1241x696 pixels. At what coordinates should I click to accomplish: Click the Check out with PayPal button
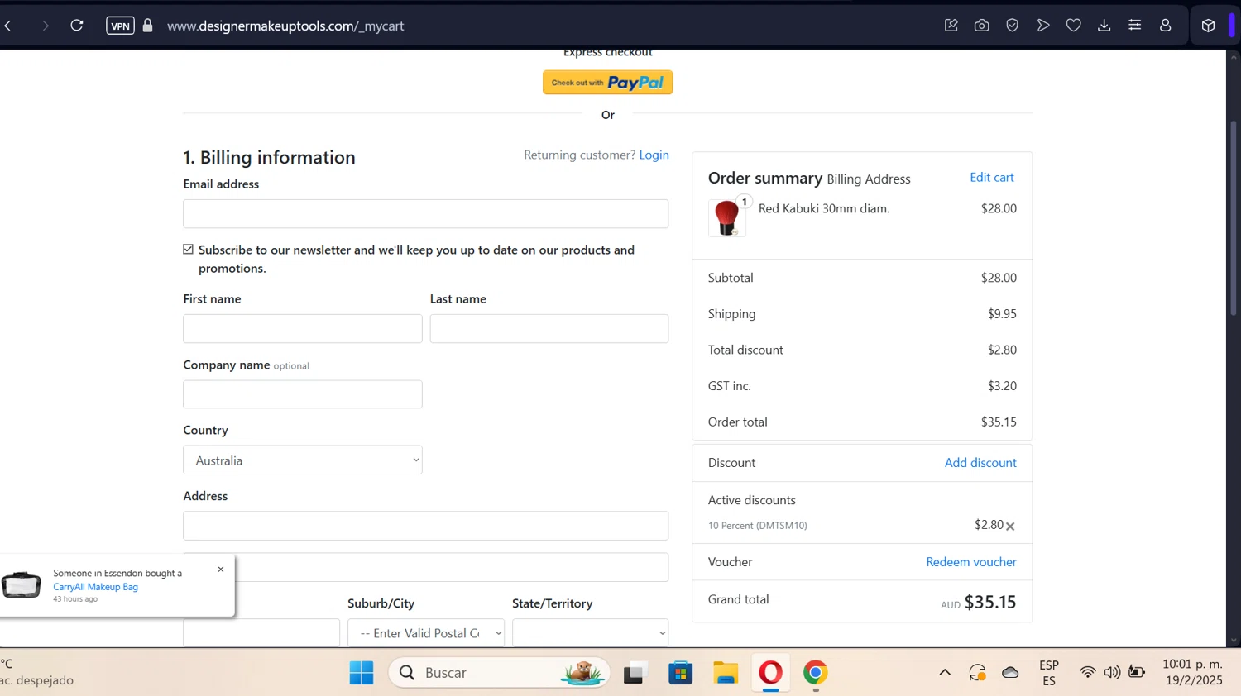pyautogui.click(x=607, y=83)
